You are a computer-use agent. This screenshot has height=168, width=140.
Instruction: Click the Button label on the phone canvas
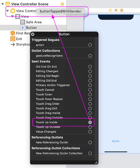[116, 141]
